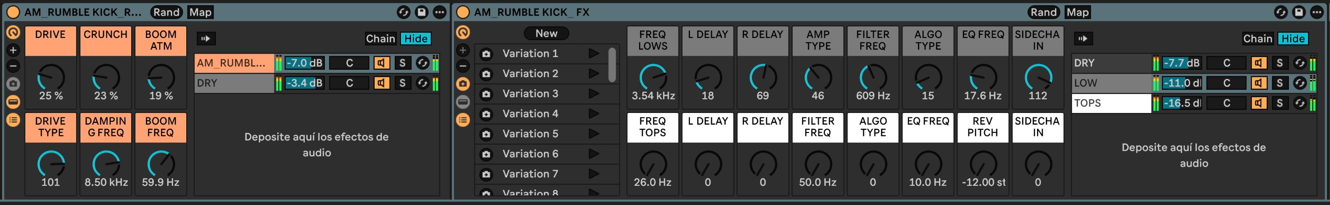This screenshot has height=205, width=1330.
Task: Solo the DRY chain at -3.4 dB
Action: point(402,83)
